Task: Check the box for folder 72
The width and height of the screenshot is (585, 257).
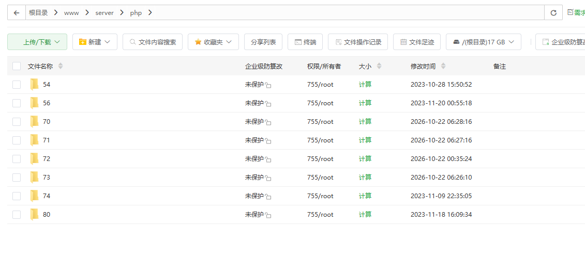Action: point(17,159)
